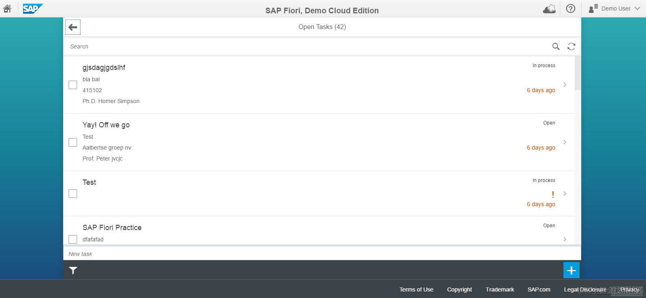The width and height of the screenshot is (646, 298).
Task: Open the Test task chevron
Action: (565, 193)
